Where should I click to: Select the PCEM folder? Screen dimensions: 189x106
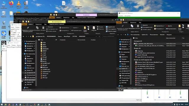43,42
